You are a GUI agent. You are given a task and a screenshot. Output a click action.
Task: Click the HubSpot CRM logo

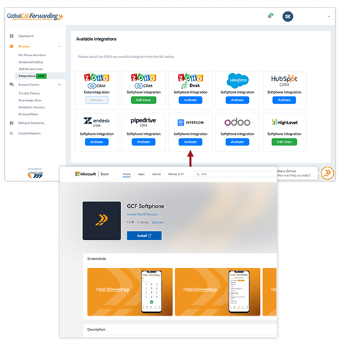click(284, 81)
